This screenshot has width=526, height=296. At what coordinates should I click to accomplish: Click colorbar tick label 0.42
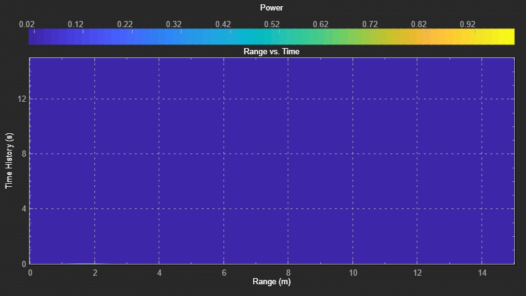[223, 25]
